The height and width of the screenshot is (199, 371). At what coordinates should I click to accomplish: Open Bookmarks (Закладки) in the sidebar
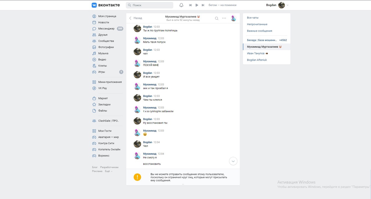pyautogui.click(x=104, y=104)
